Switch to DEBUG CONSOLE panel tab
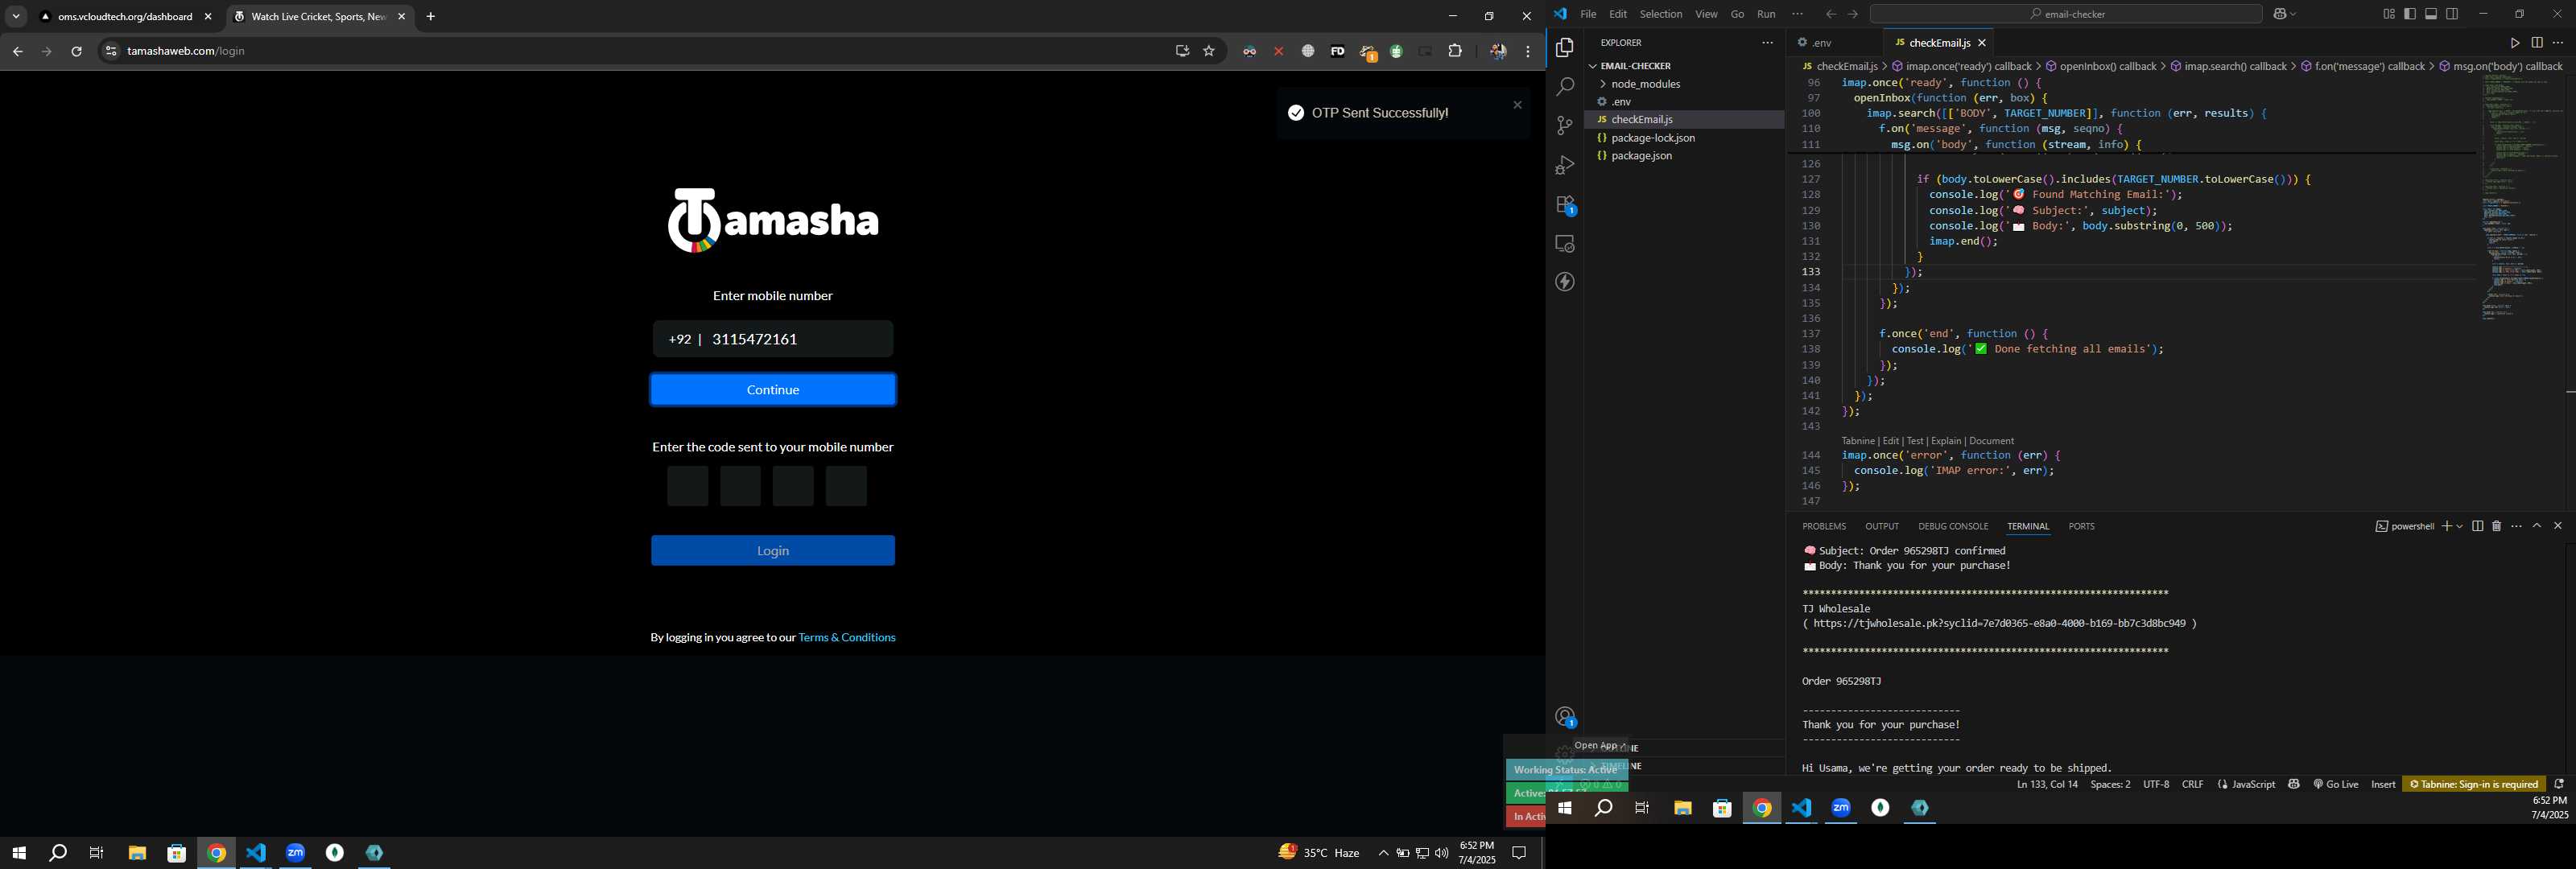 pos(1952,526)
